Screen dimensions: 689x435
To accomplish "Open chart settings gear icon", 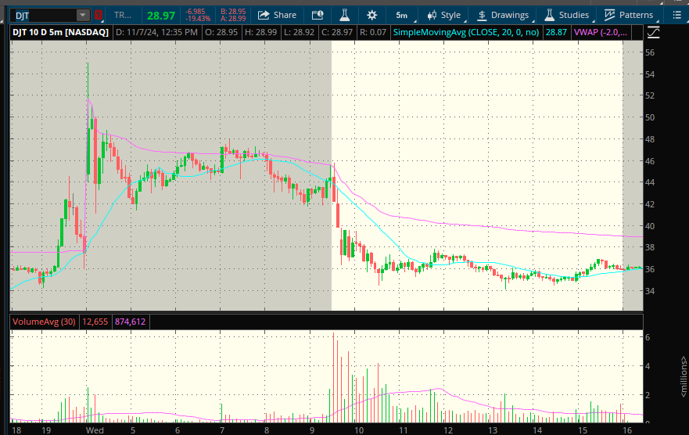I will [x=371, y=16].
